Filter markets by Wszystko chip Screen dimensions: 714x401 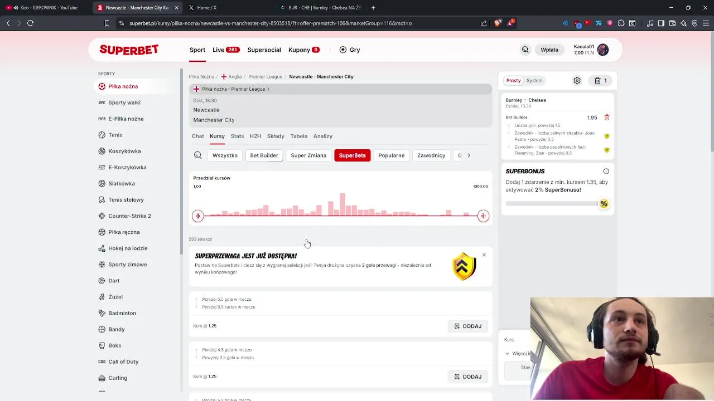[x=225, y=155]
